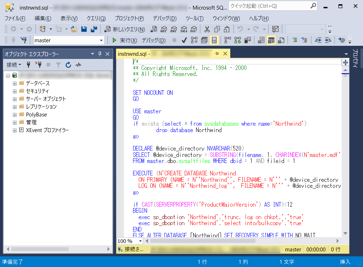363x267 pixels.
Task: Expand the PolyBase node
Action: click(15, 115)
